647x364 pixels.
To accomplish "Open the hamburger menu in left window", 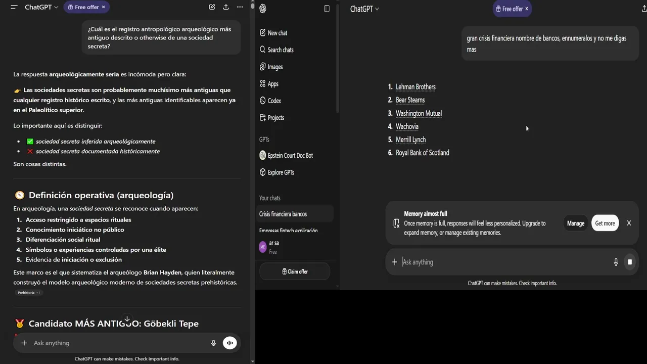I will (14, 7).
